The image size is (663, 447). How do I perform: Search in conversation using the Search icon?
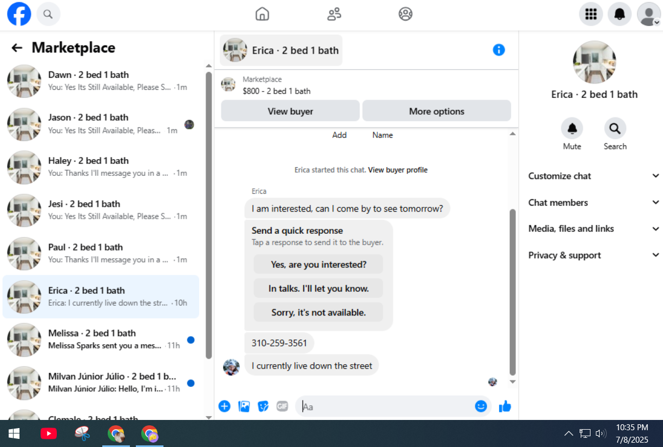click(x=615, y=129)
